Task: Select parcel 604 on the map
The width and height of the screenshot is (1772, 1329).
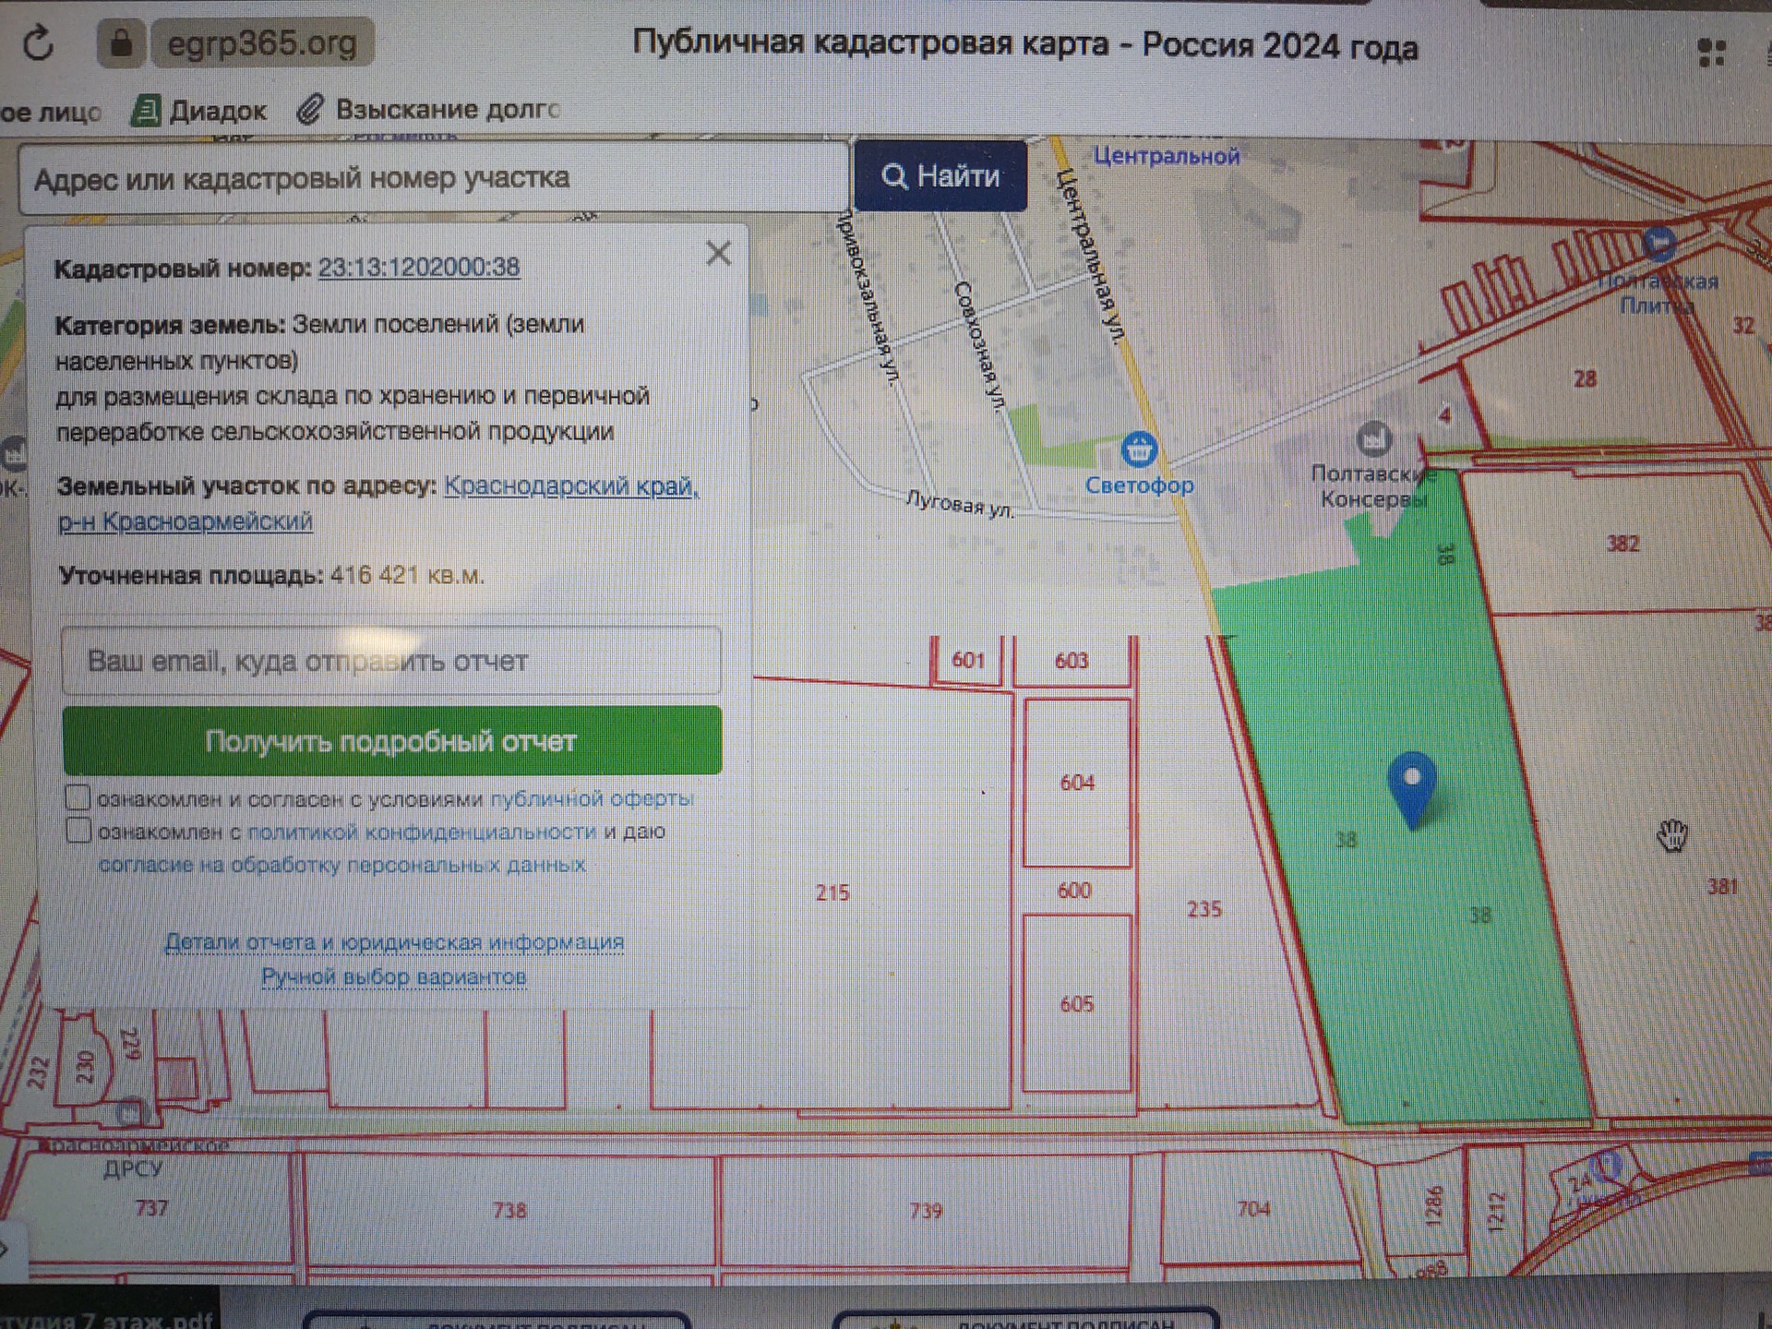Action: coord(1077,783)
